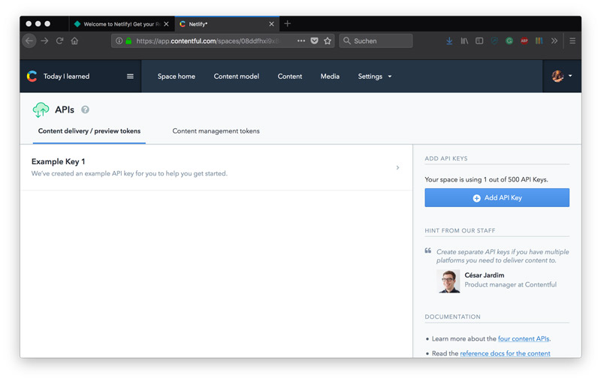This screenshot has width=601, height=381.
Task: Switch to the Welcome to Netlify tab
Action: point(122,24)
